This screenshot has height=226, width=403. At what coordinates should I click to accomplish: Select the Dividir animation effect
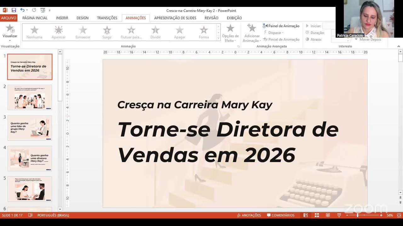point(156,32)
